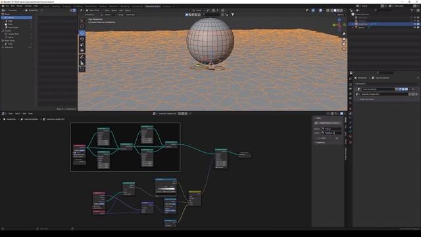
Task: Open the Object properties tab
Action: 351,109
